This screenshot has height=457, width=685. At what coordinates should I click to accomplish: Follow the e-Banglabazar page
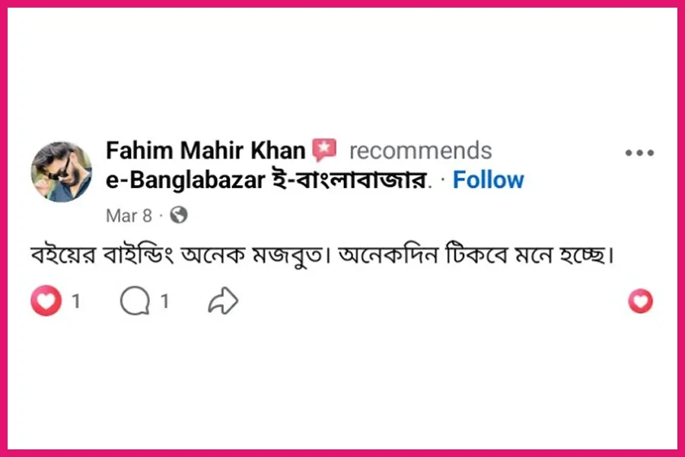point(488,180)
